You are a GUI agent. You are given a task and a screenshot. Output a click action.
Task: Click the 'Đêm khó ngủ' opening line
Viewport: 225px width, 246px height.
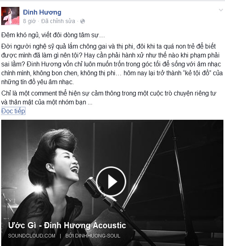(53, 35)
